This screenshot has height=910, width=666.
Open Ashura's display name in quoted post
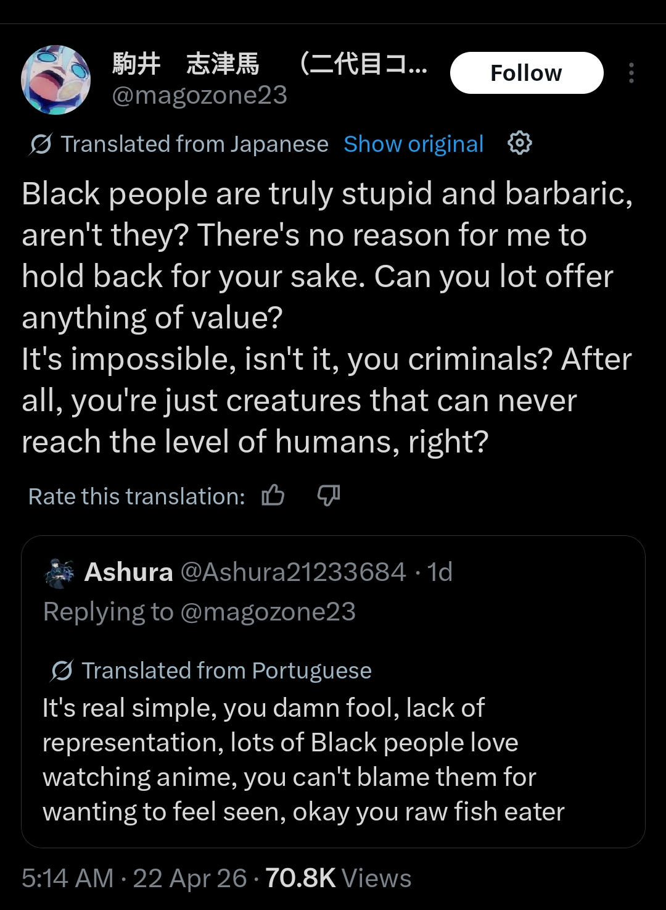pos(128,572)
